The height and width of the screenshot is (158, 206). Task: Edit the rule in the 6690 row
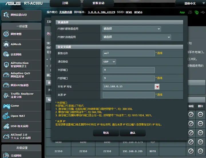[191, 142]
